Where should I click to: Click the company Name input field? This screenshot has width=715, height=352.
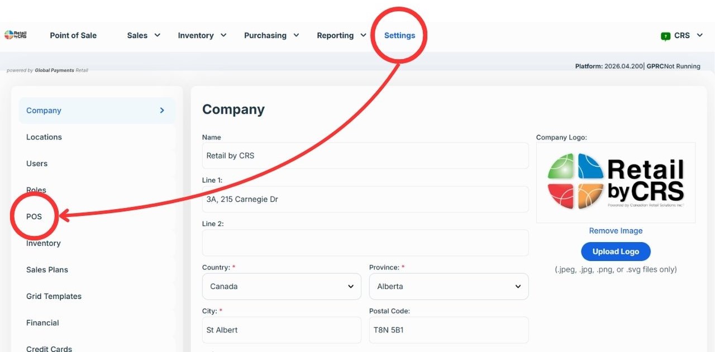(365, 156)
